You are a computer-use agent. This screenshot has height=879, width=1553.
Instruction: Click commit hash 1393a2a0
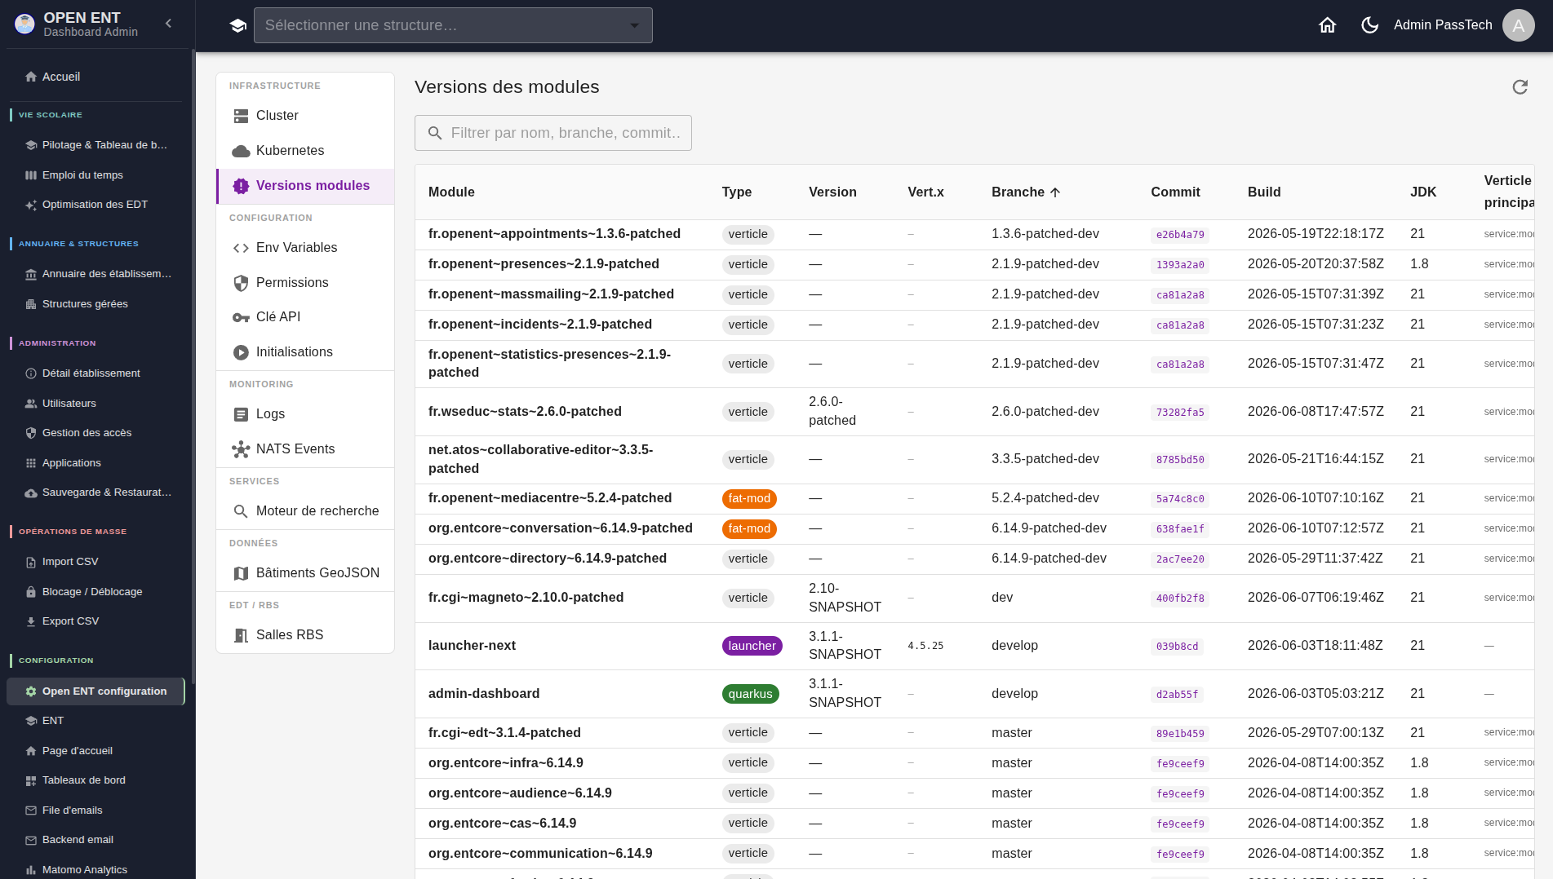(1180, 265)
